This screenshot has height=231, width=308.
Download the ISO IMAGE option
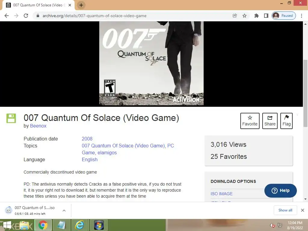(x=222, y=194)
